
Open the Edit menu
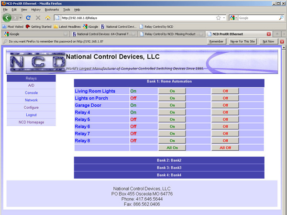pos(14,10)
